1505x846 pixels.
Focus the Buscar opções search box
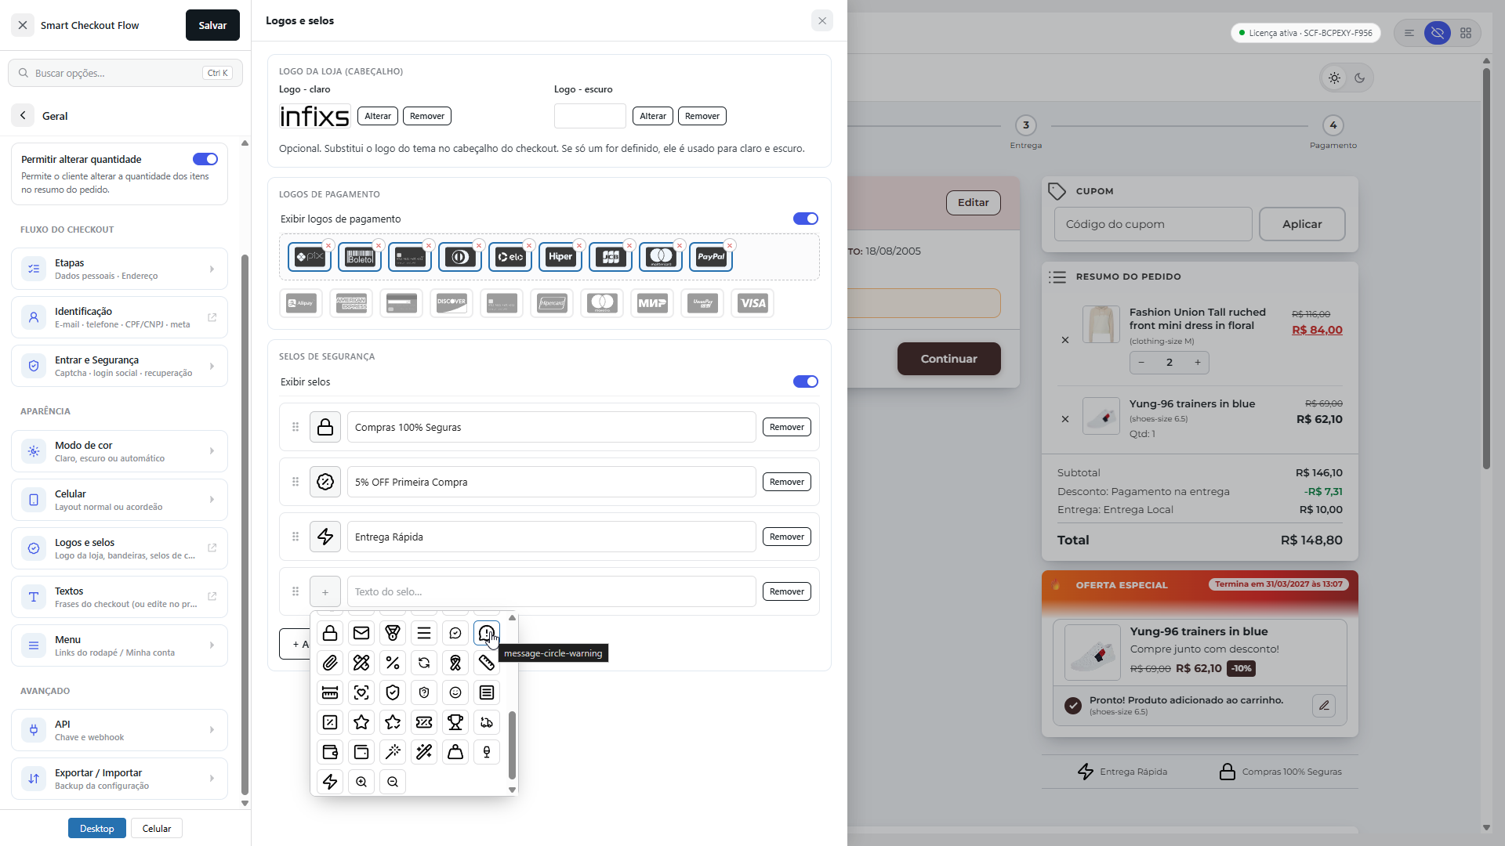125,73
